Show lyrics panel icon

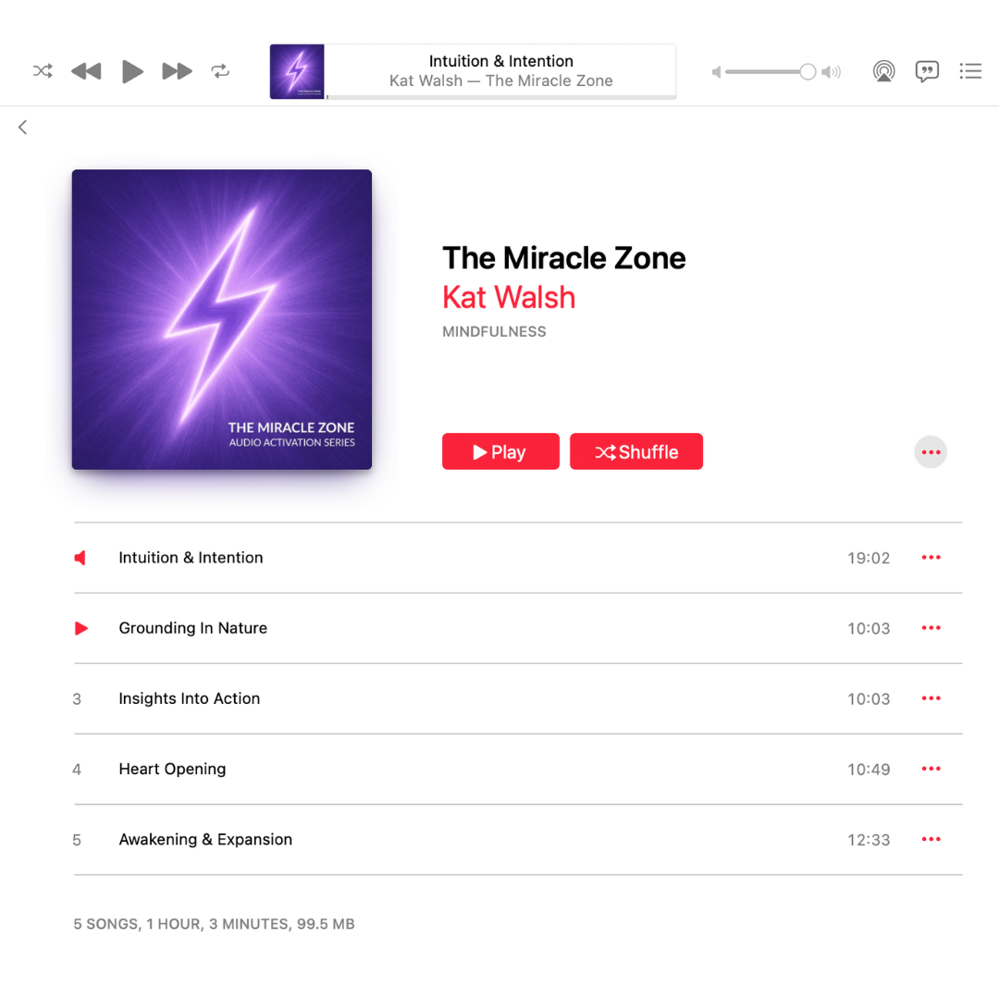[927, 71]
